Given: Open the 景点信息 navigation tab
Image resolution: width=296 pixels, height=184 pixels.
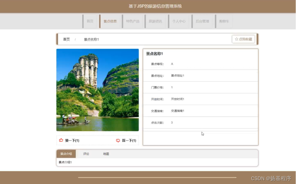Looking at the screenshot, I should 110,21.
